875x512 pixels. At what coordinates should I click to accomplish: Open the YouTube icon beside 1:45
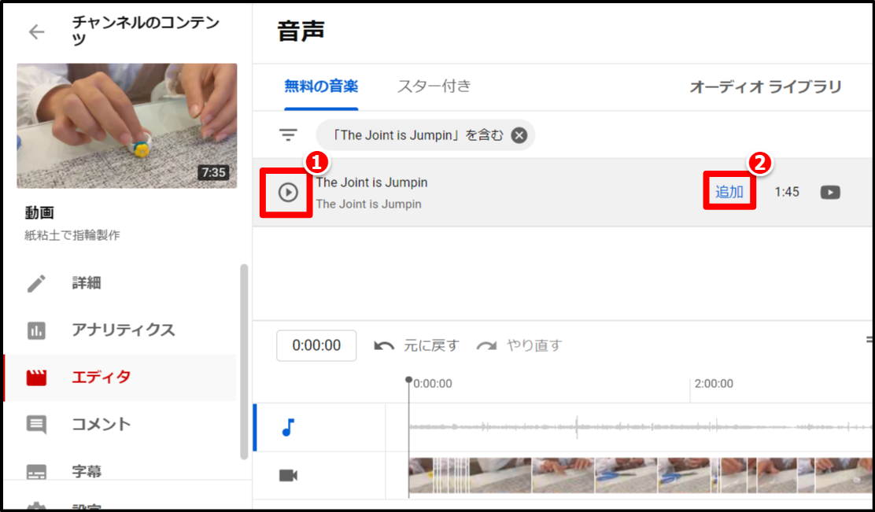830,193
